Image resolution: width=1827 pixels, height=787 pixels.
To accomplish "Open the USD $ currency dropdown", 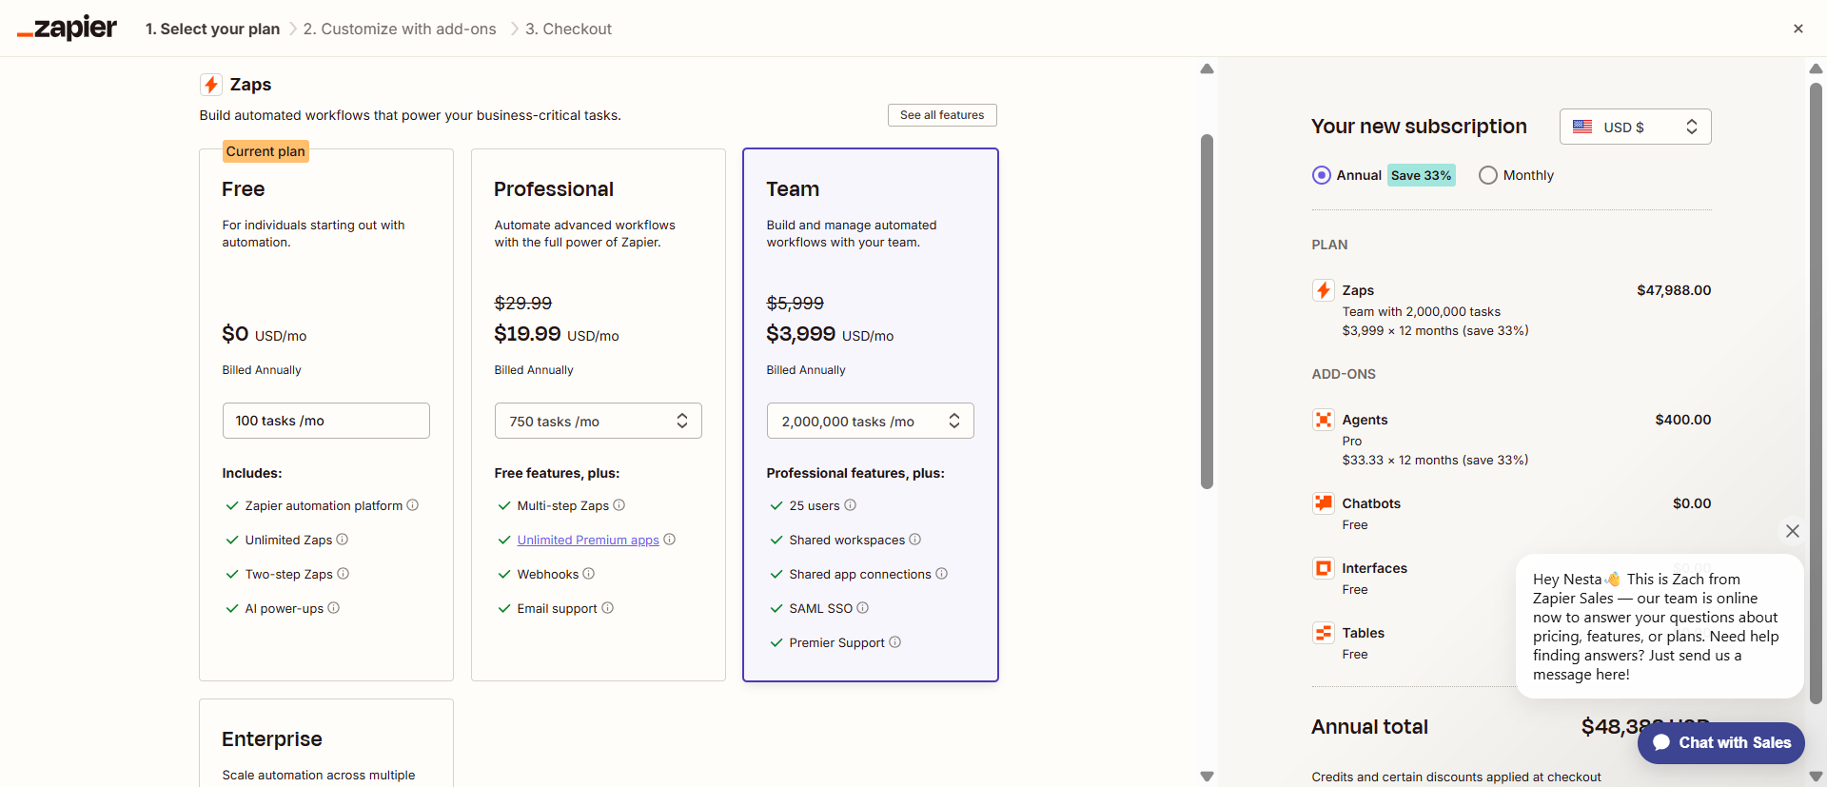I will 1635,127.
